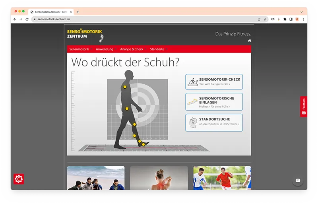318x204 pixels.
Task: Click the Germany map pin icon
Action: click(x=193, y=122)
